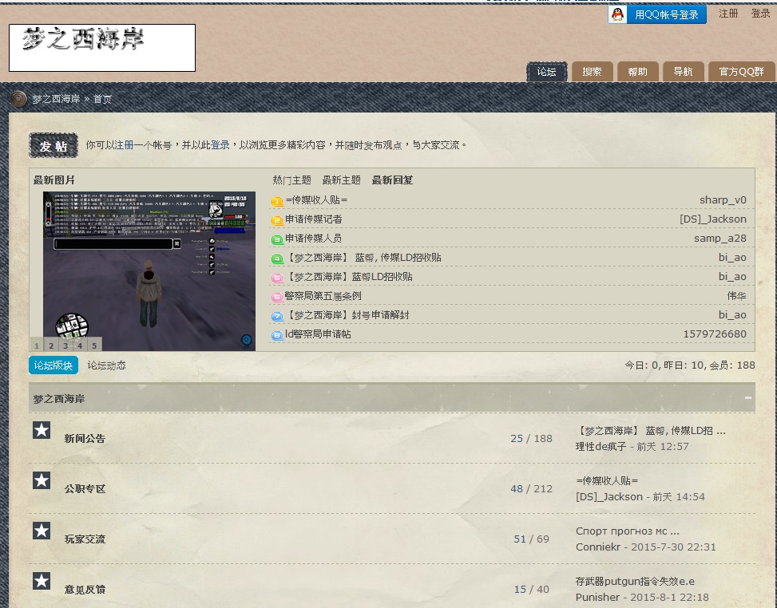Open thread =传媒收人贴= in latest replies
This screenshot has width=777, height=608.
point(316,200)
